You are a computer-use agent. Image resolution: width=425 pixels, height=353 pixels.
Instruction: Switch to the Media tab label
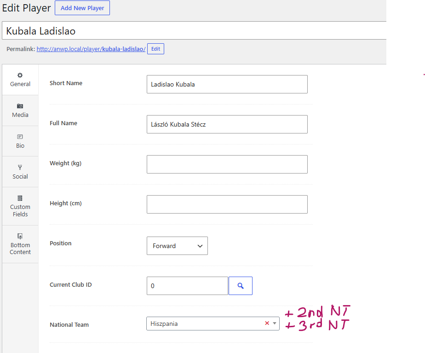20,115
